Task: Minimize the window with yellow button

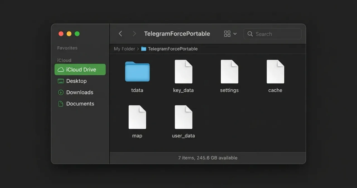Action: click(x=69, y=34)
